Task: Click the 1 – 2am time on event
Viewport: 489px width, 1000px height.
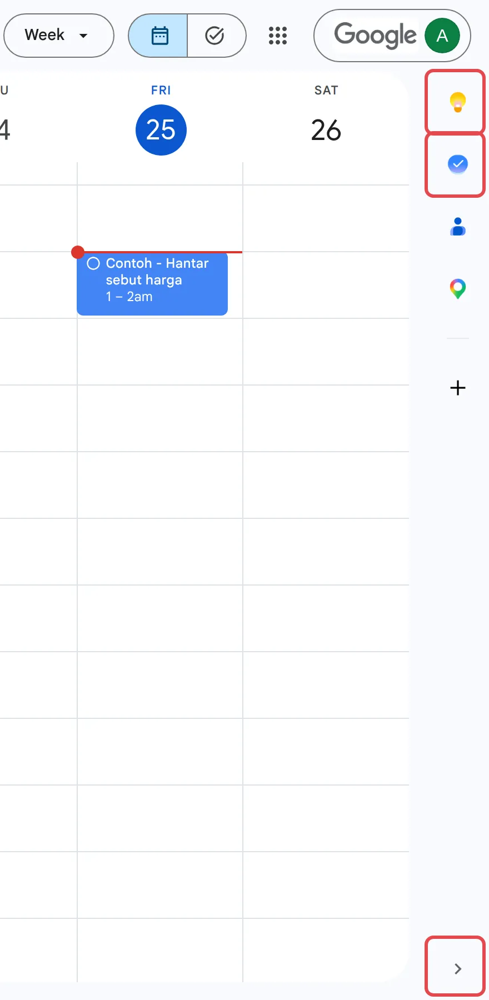Action: click(x=129, y=297)
